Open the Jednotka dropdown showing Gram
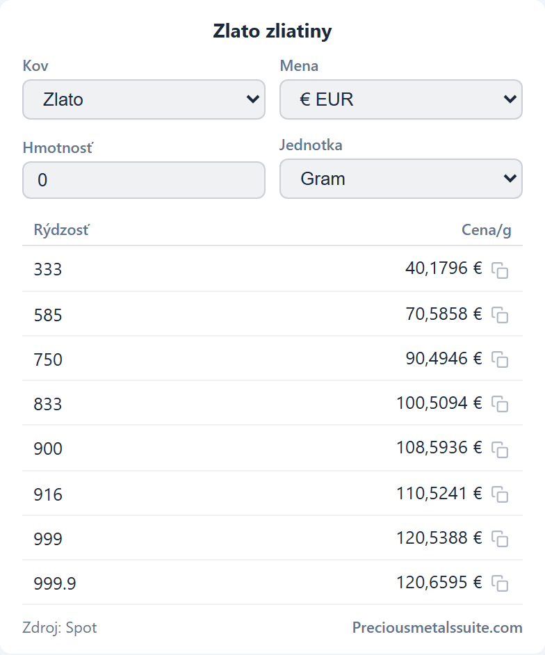The width and height of the screenshot is (545, 655). coord(401,179)
